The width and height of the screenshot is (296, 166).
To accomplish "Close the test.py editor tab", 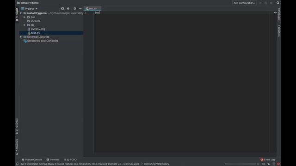I will (x=99, y=9).
